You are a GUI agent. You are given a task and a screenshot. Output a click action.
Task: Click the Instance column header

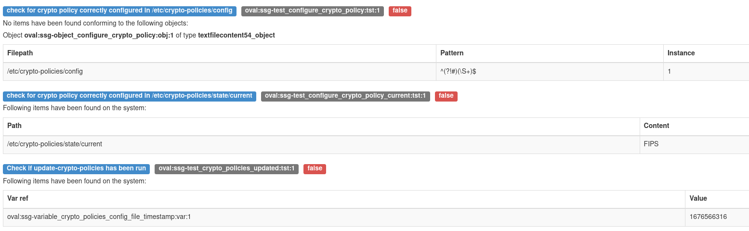click(x=681, y=53)
